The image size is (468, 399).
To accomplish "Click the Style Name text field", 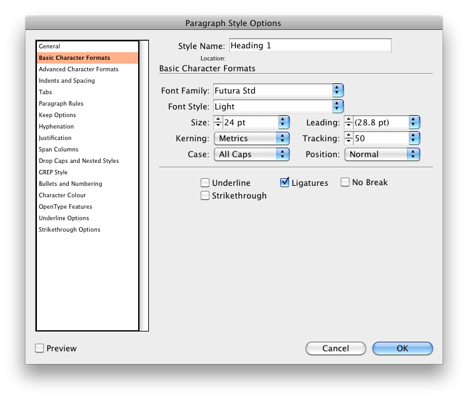I will click(x=309, y=45).
